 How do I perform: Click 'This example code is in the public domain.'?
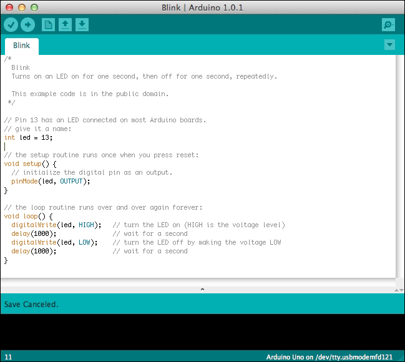click(90, 94)
